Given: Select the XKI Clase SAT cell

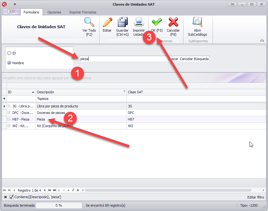Looking at the screenshot, I should tap(196, 126).
